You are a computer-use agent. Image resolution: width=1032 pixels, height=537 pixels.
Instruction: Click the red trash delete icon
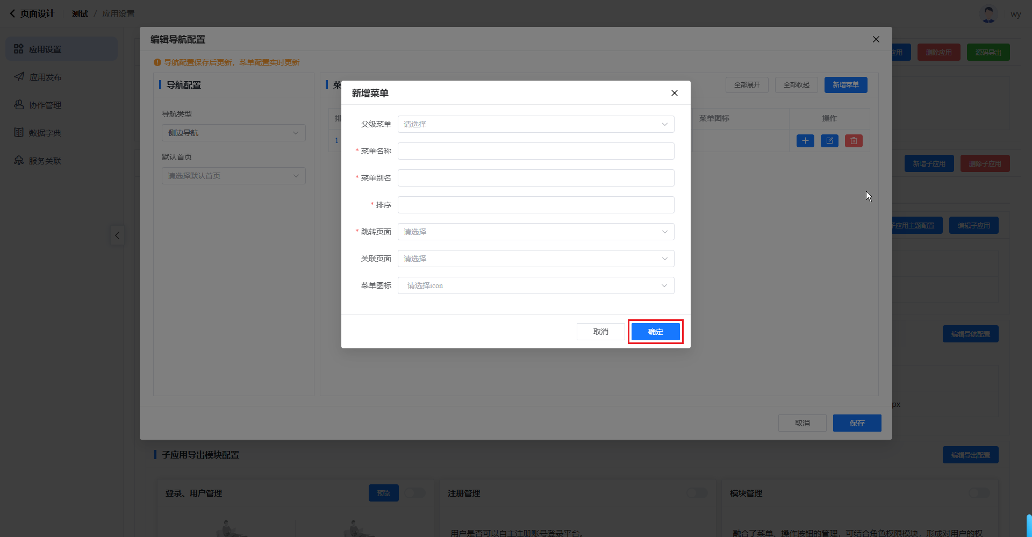pyautogui.click(x=854, y=141)
